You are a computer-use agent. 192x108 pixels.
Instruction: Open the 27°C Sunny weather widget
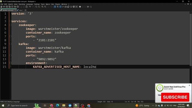point(142,105)
